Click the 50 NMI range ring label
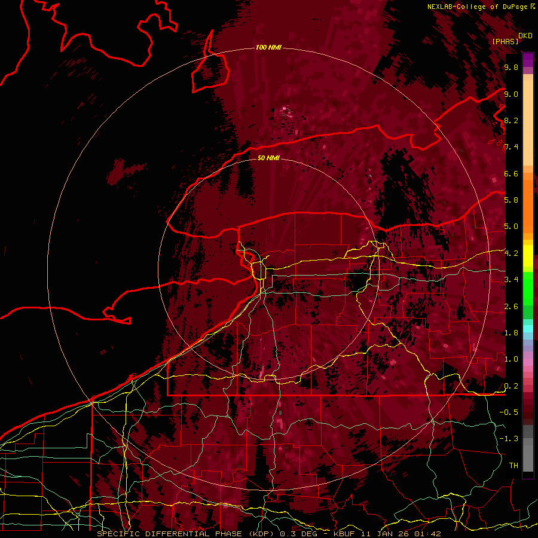The width and height of the screenshot is (538, 538). coord(268,158)
